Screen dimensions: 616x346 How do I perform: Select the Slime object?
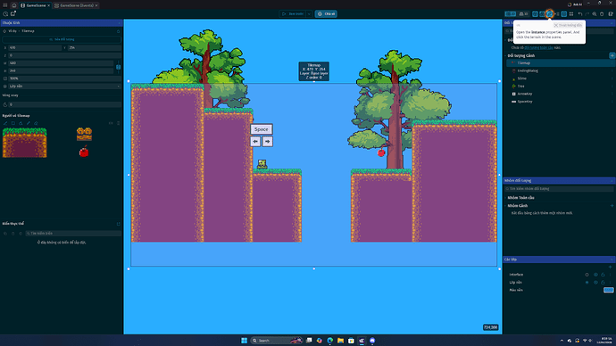521,78
